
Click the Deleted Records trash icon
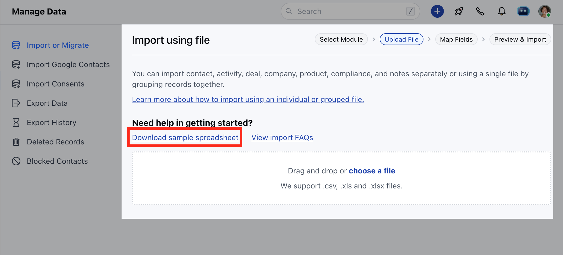click(16, 142)
